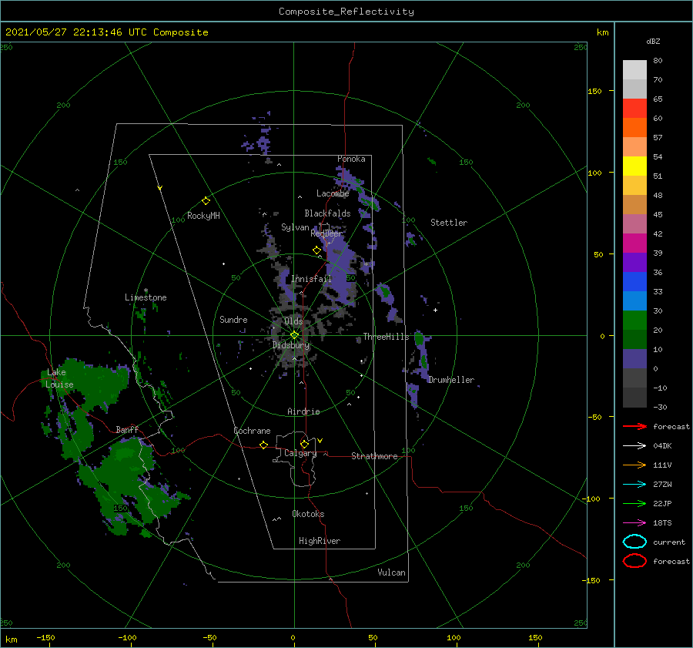
Task: Click the Sylvan label
Action: (295, 227)
